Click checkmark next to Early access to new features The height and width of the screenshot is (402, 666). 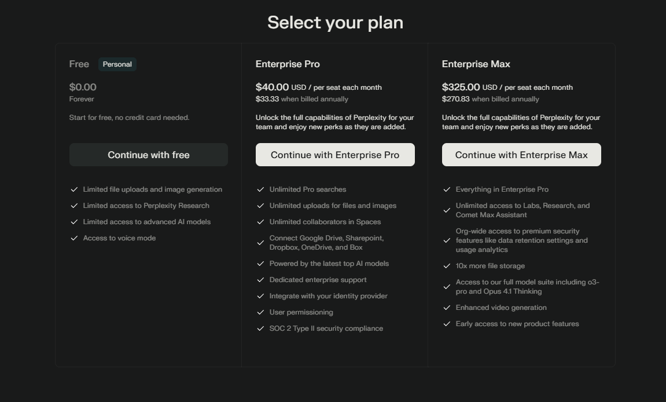pyautogui.click(x=447, y=324)
